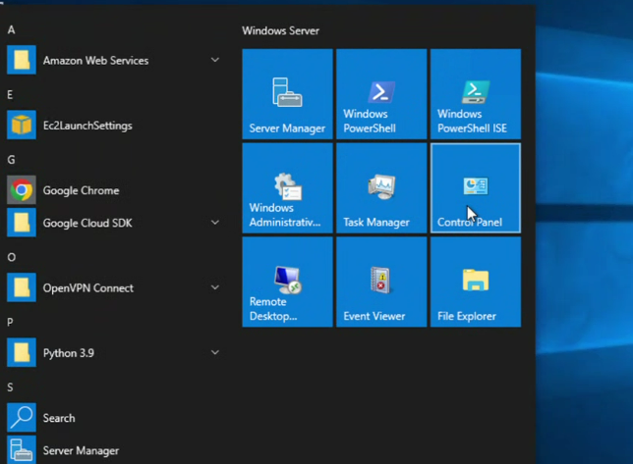
Task: Launch the Task Manager tile
Action: pos(381,188)
